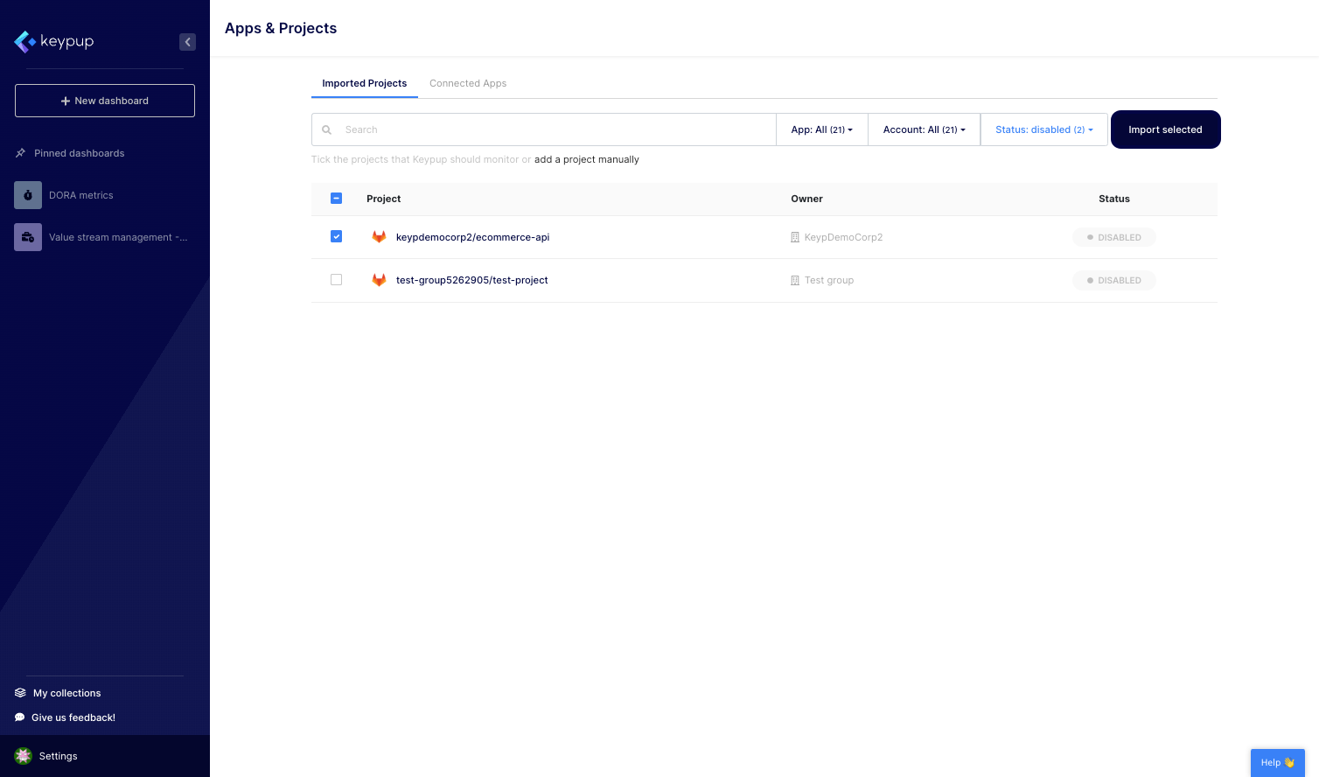Open the DORA metrics dashboard icon
The height and width of the screenshot is (777, 1319).
(27, 195)
